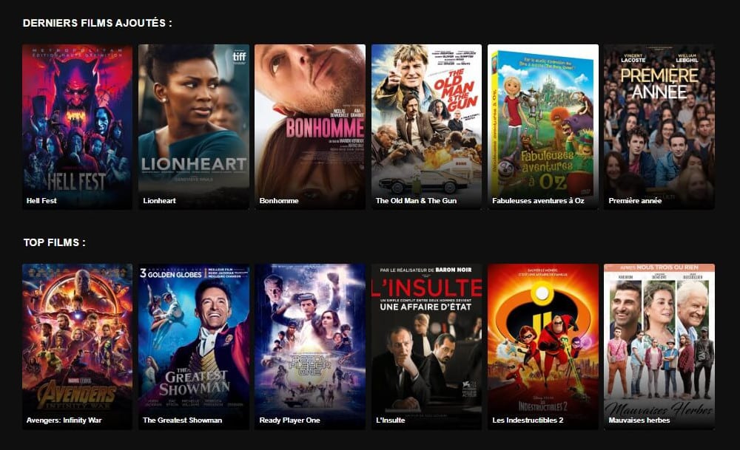
Task: Click the L'Insulte title caption
Action: 390,420
